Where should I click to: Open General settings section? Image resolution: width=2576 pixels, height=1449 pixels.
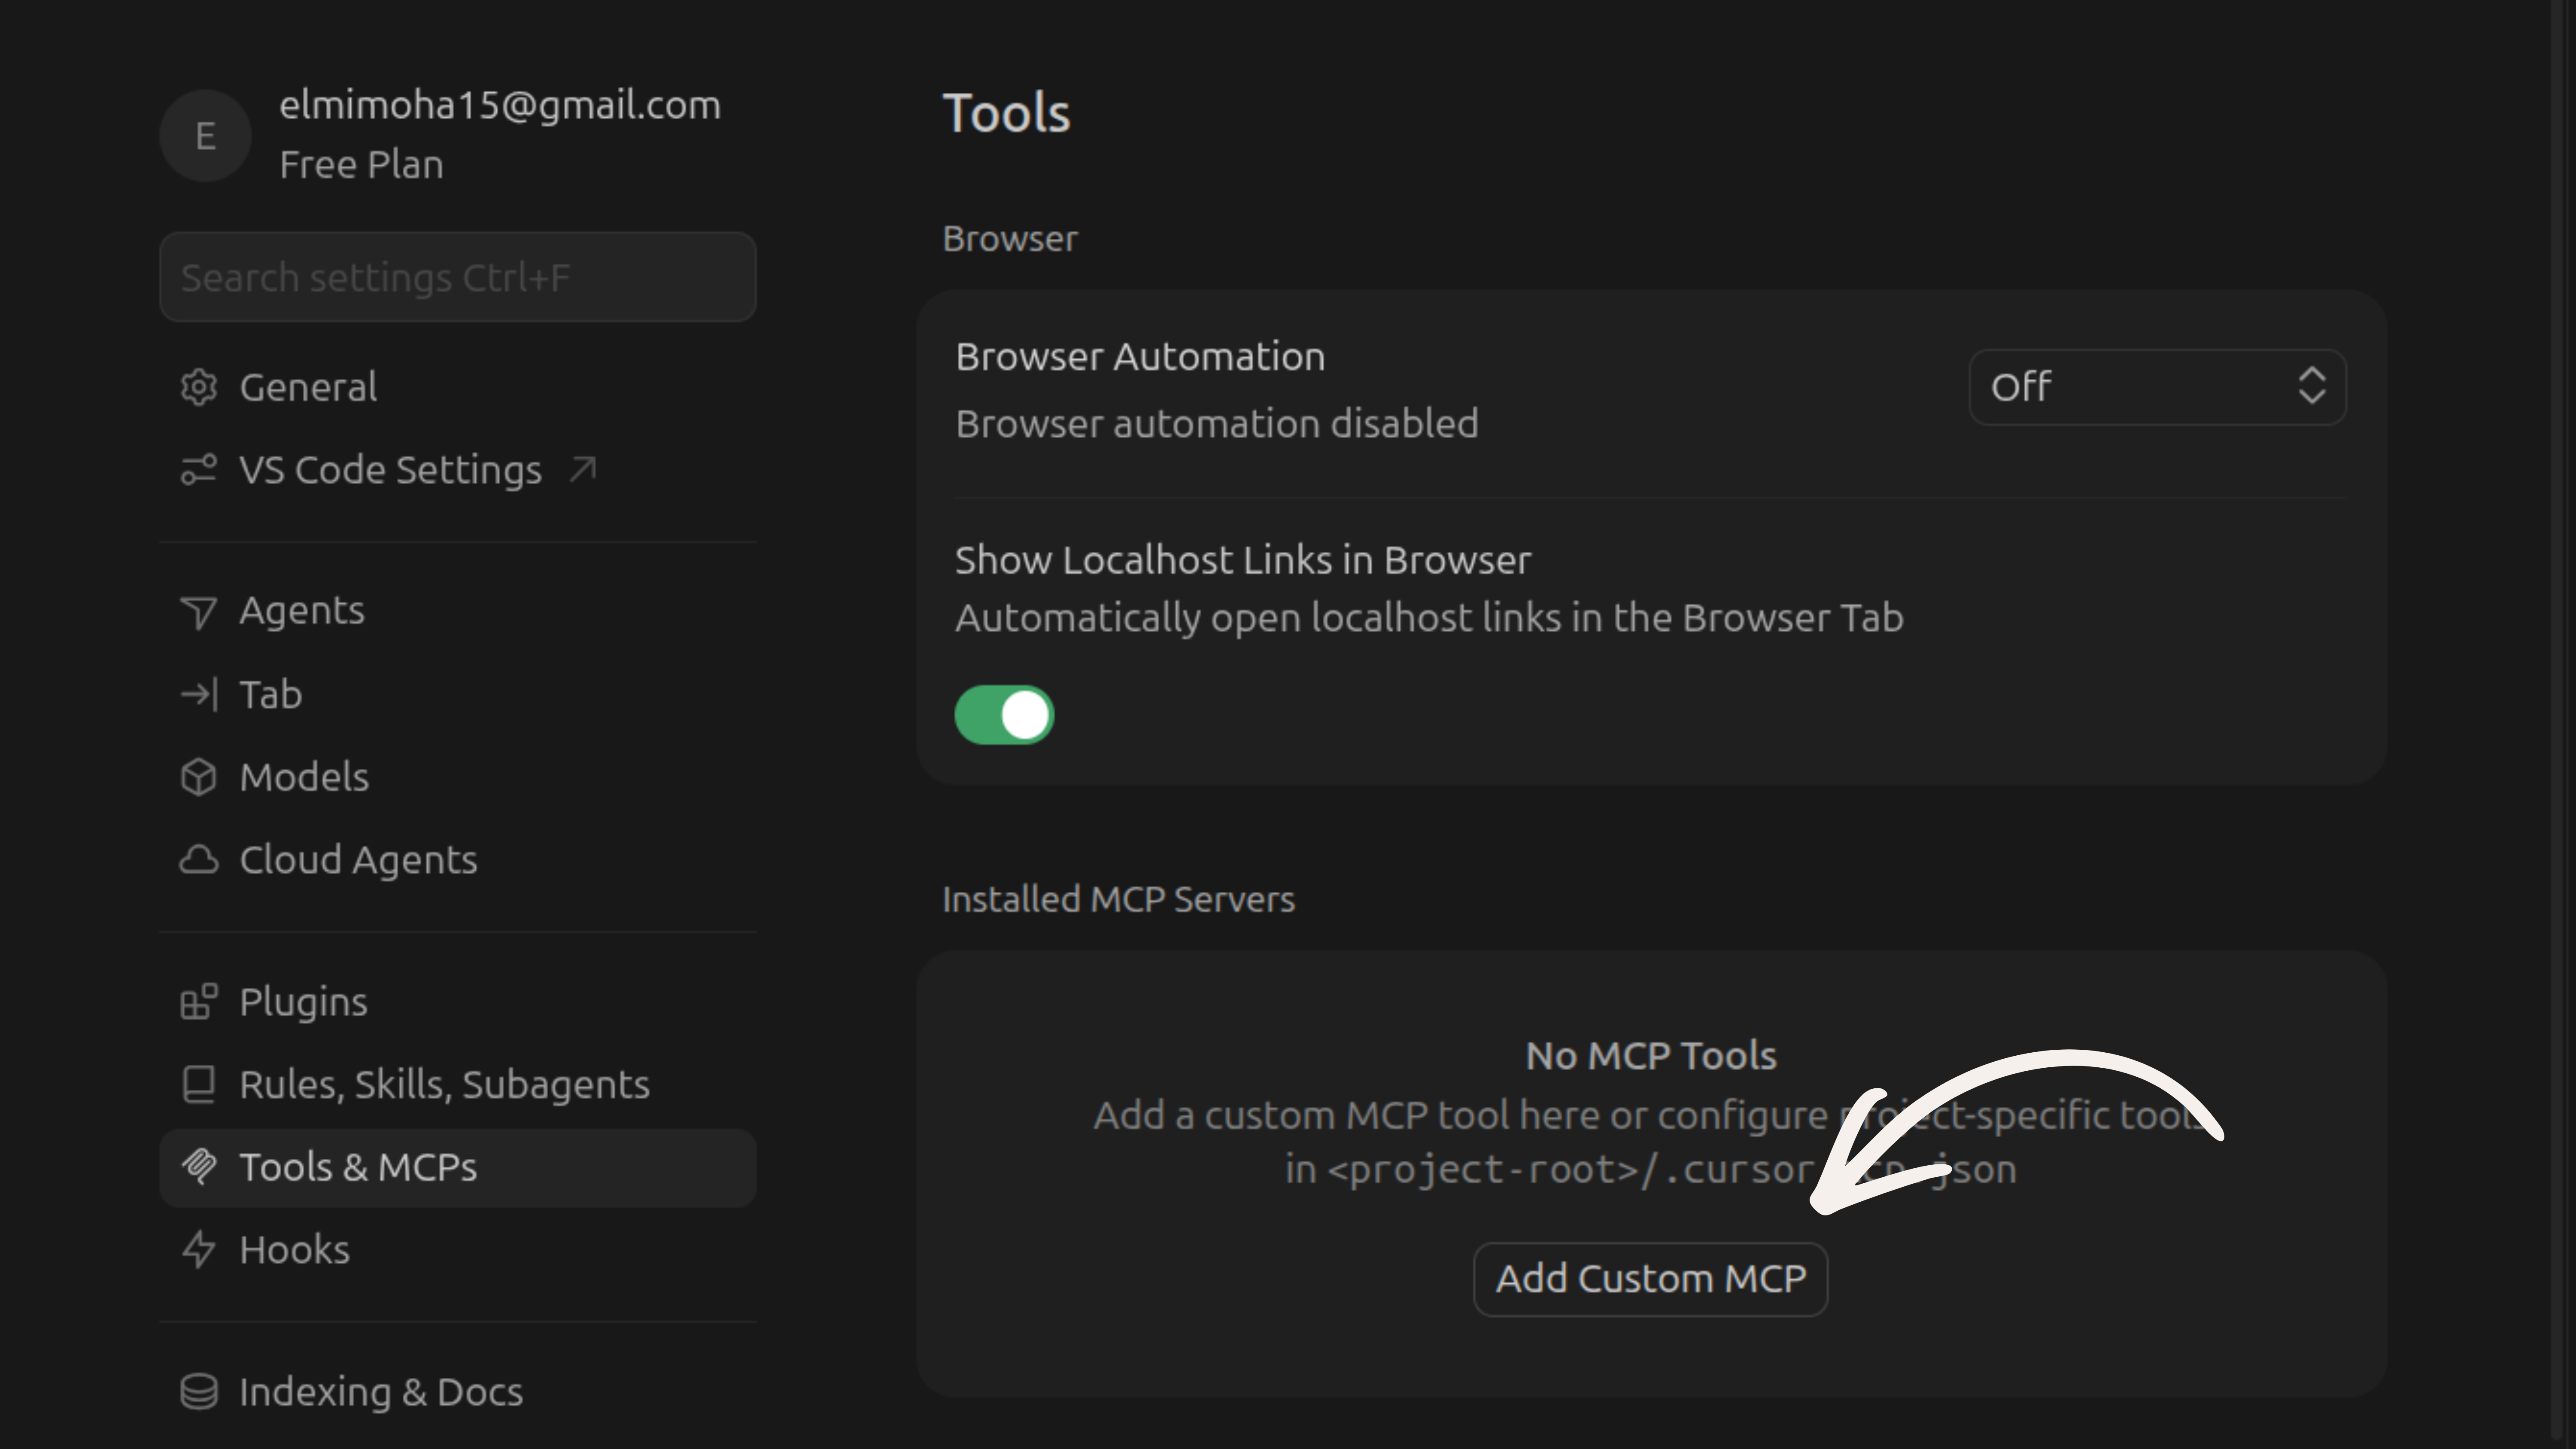[458, 387]
